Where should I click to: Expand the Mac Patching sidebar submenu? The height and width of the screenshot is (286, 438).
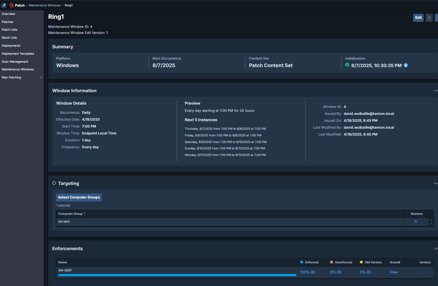point(41,78)
